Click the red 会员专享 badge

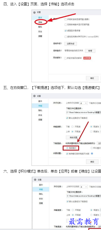87,58
